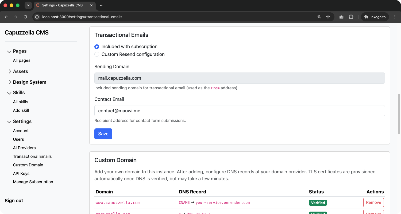401x214 pixels.
Task: Click the Inkognito profile button
Action: click(375, 17)
